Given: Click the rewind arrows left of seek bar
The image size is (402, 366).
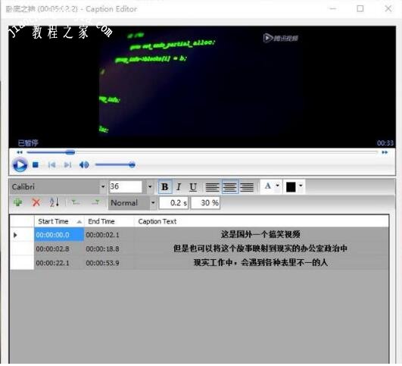Looking at the screenshot, I should coord(20,152).
